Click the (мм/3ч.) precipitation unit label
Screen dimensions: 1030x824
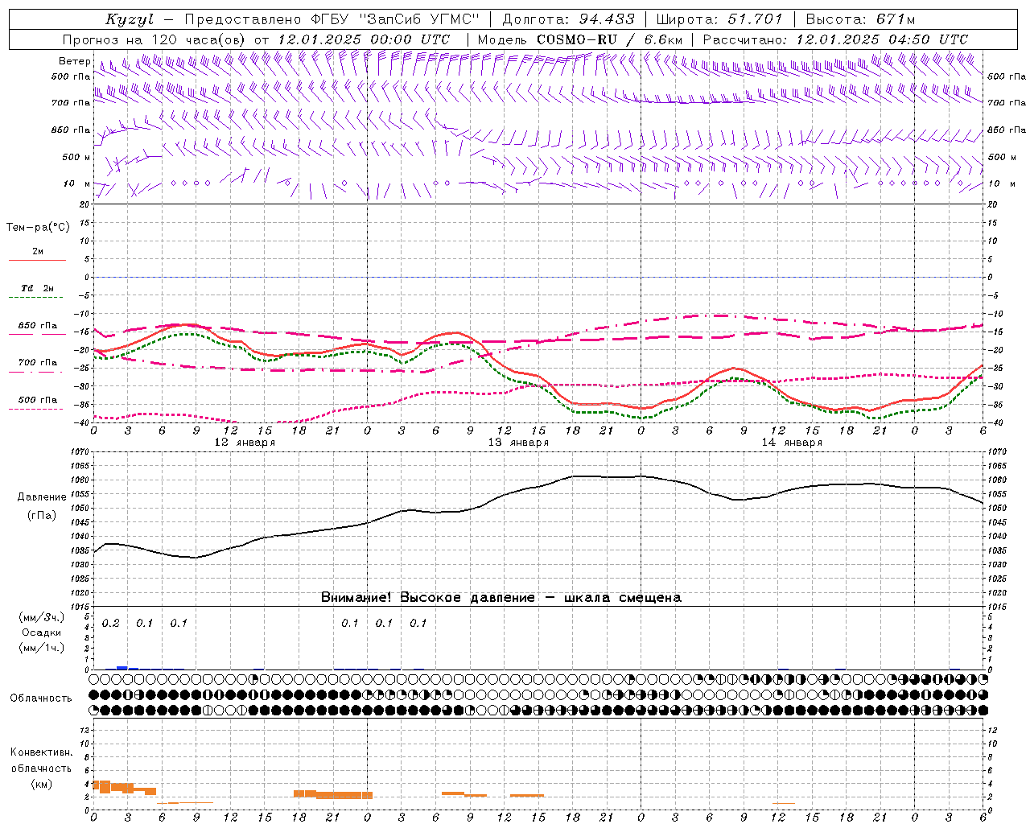pos(42,617)
